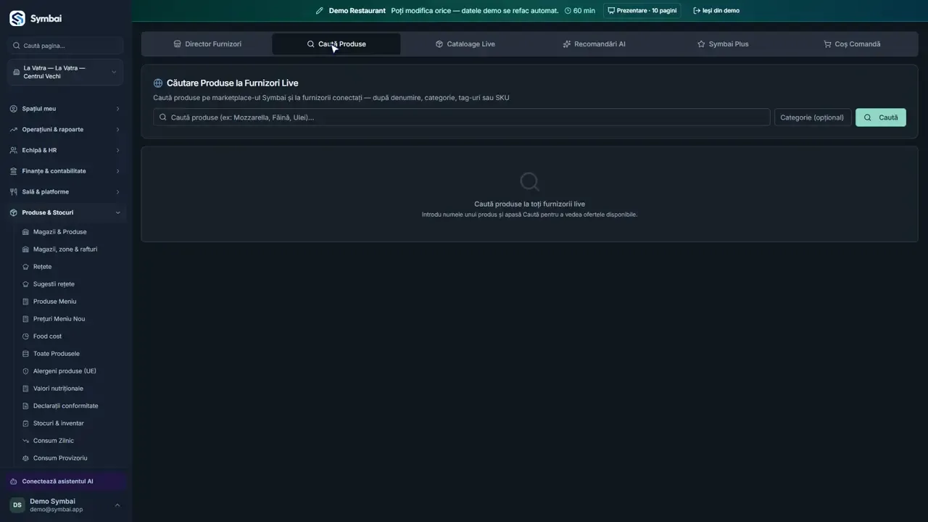
Task: Click the Symbai Plus star icon
Action: pos(701,44)
